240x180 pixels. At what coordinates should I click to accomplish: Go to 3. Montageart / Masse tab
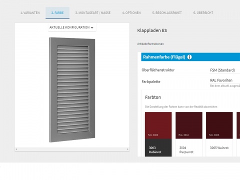click(x=93, y=13)
